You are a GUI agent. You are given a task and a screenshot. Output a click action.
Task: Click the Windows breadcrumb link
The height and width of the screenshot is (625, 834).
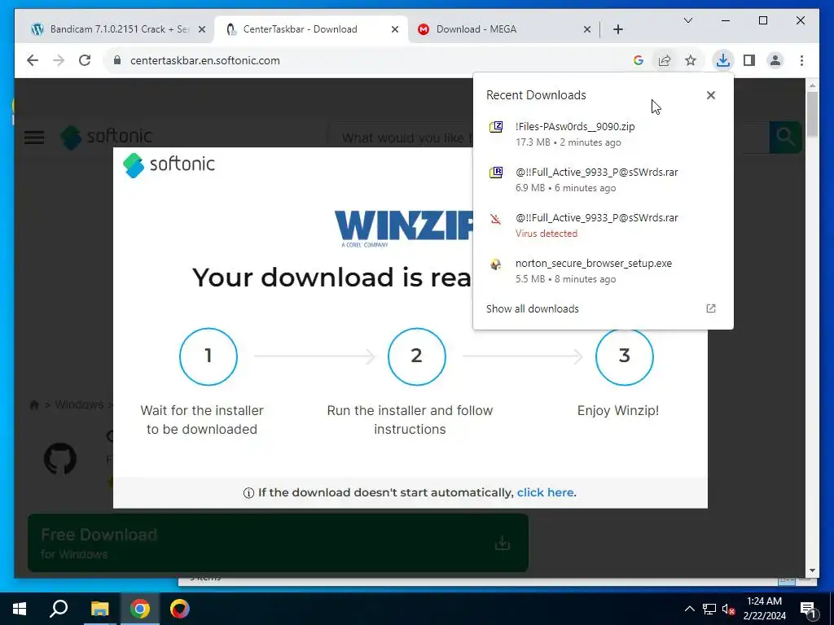(79, 405)
